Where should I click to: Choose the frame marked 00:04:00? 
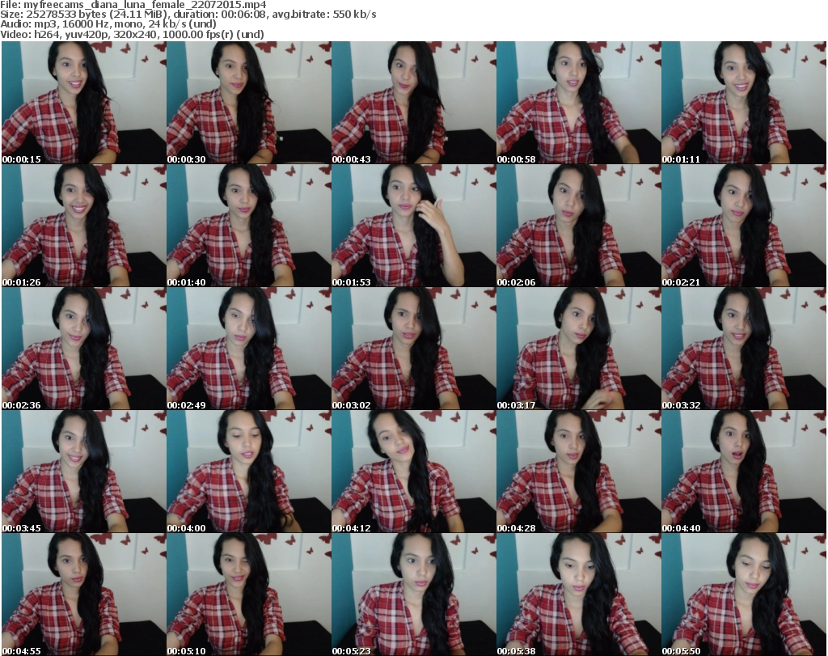249,472
